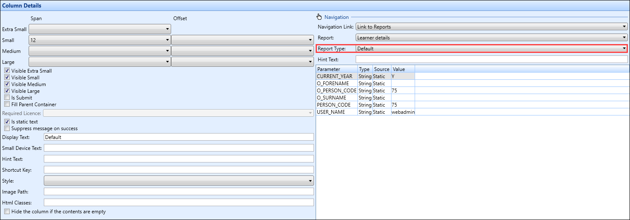Toggle Visible Large checkbox
This screenshot has width=630, height=220.
point(7,91)
